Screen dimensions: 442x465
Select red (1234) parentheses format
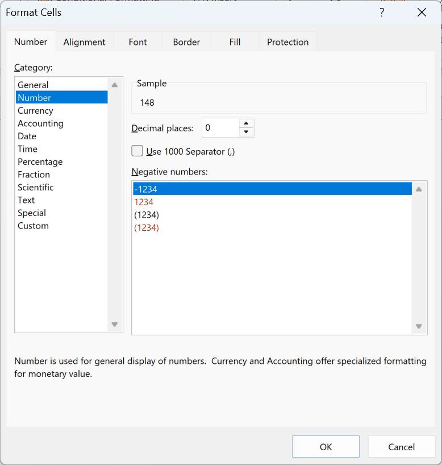tap(273, 227)
